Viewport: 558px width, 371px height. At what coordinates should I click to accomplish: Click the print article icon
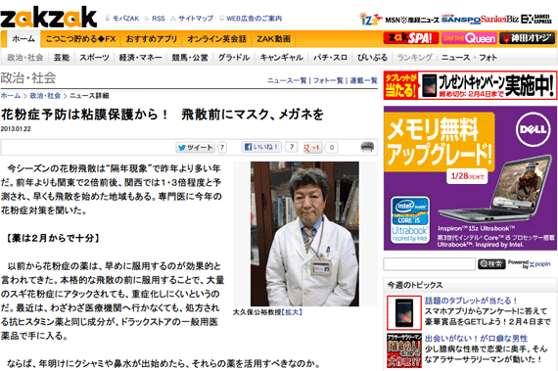click(x=367, y=146)
